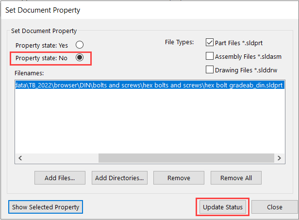Tick the Drawing Files *.slddrw checkbox

(x=210, y=70)
